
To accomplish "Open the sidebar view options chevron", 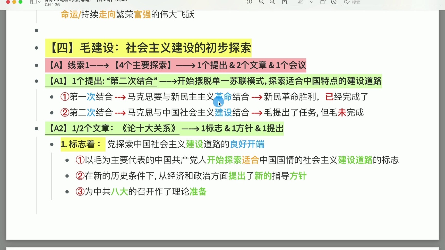I will point(39,2).
